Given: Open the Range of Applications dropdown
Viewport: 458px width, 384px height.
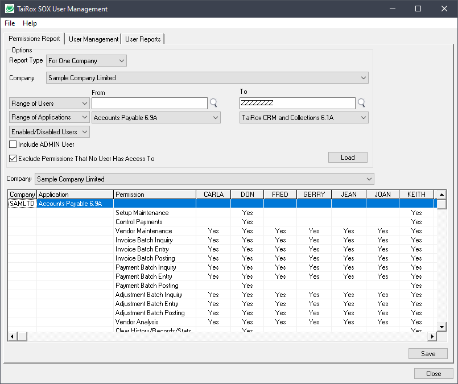Looking at the screenshot, I should pyautogui.click(x=49, y=117).
